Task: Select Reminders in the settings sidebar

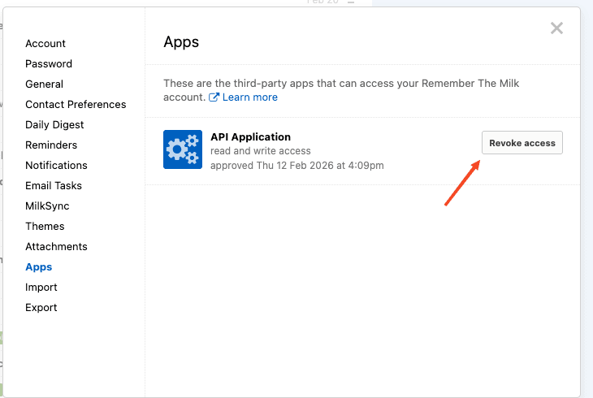Action: (x=51, y=145)
